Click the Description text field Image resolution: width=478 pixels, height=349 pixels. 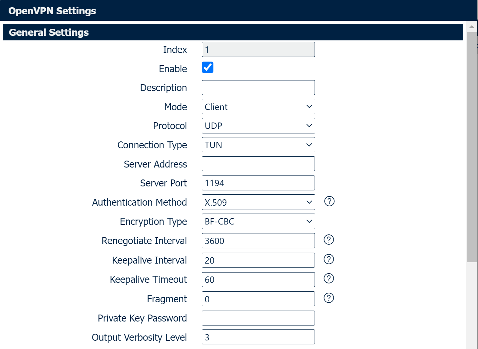pos(258,88)
